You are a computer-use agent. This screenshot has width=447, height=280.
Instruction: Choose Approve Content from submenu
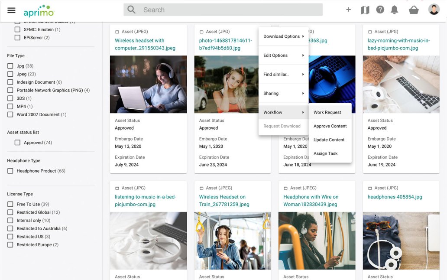[x=330, y=126]
